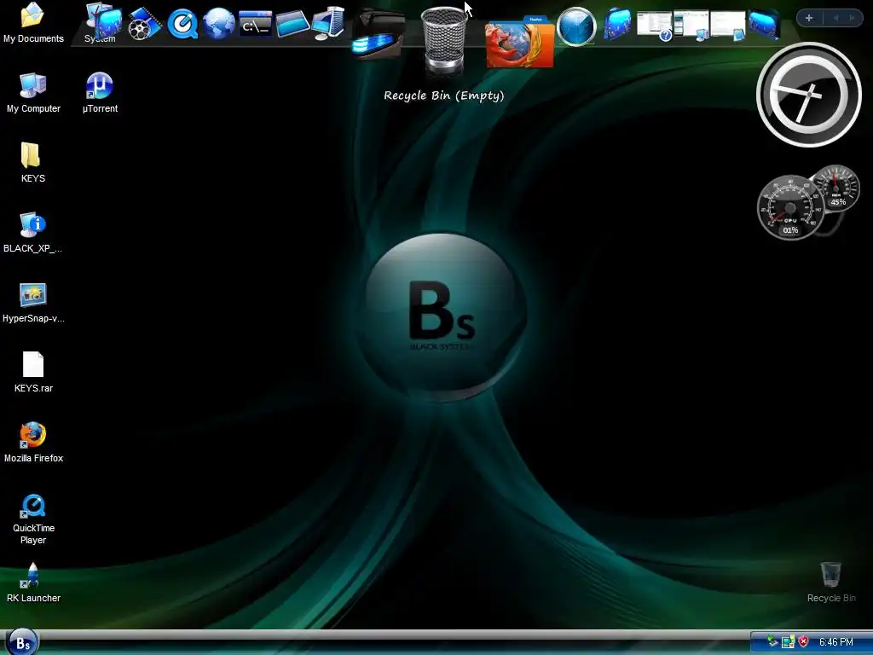
Task: Select the My Documents desktop icon
Action: (33, 22)
